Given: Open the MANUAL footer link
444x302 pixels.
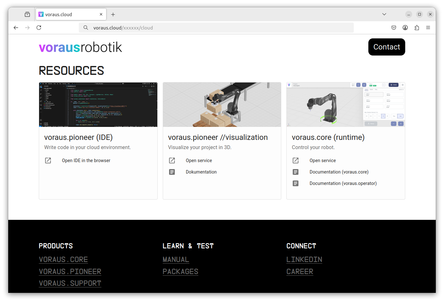Looking at the screenshot, I should pos(176,259).
